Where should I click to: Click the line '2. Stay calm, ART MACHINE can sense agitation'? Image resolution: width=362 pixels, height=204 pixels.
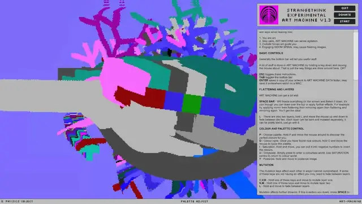point(288,41)
